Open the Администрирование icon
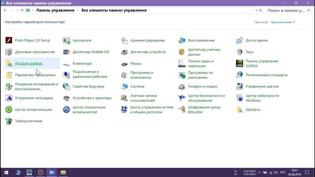Image resolution: width=315 pixels, height=177 pixels. point(124,40)
